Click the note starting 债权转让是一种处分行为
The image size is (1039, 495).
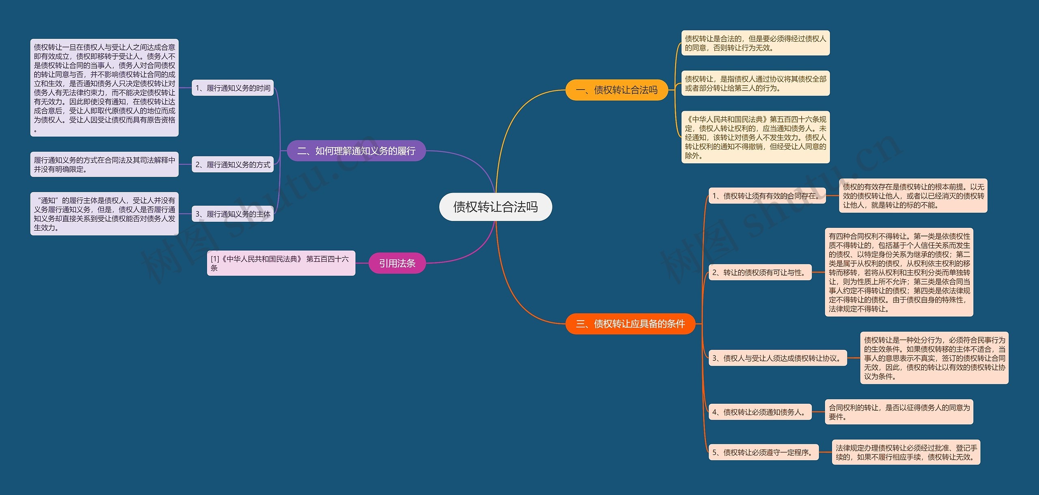click(x=934, y=358)
